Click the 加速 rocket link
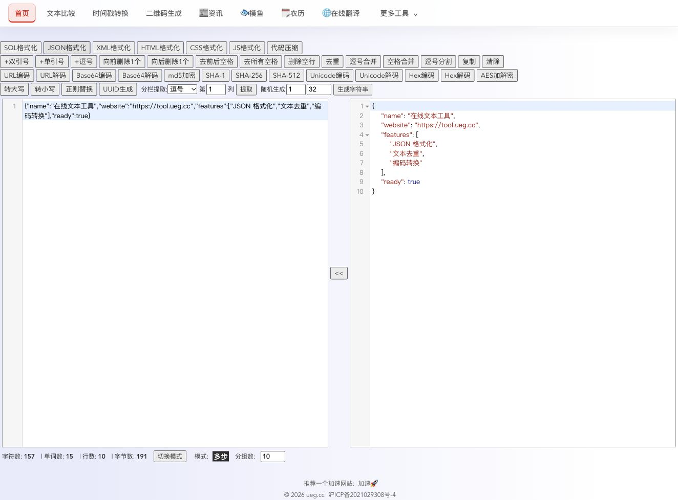This screenshot has width=678, height=500. coord(368,483)
